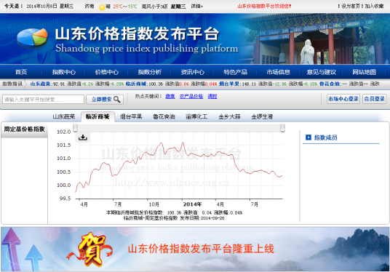Click the Shandong price index header banner

195,39
